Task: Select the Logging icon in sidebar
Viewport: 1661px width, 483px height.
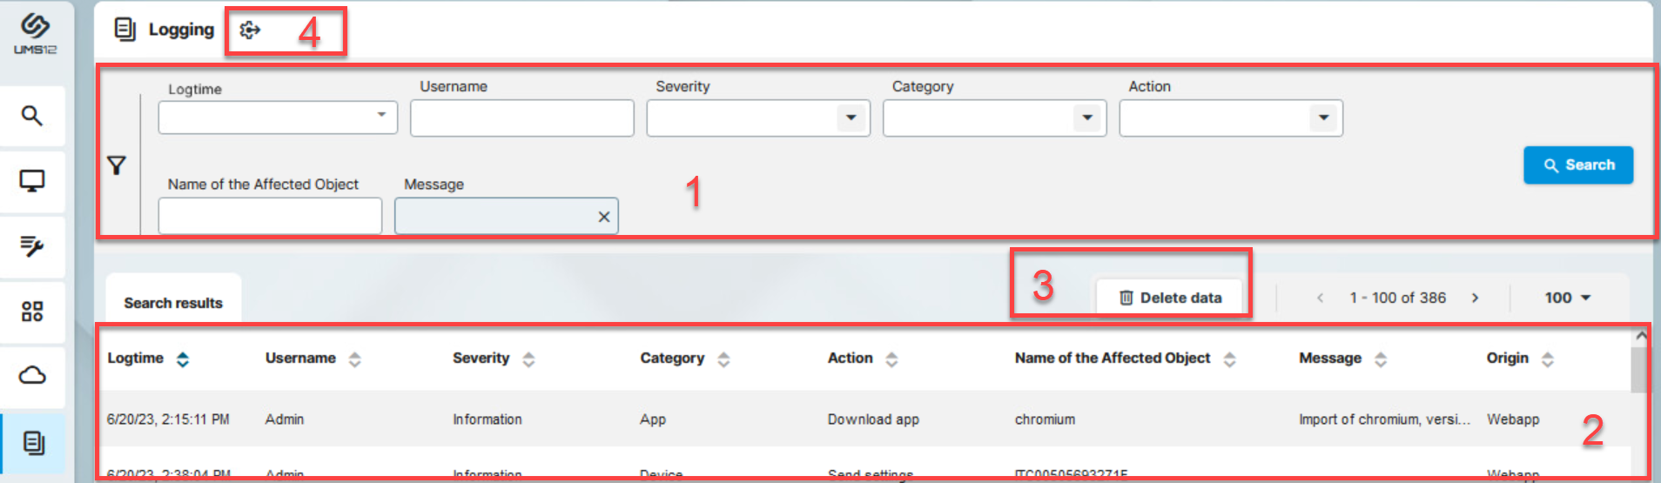Action: tap(34, 443)
